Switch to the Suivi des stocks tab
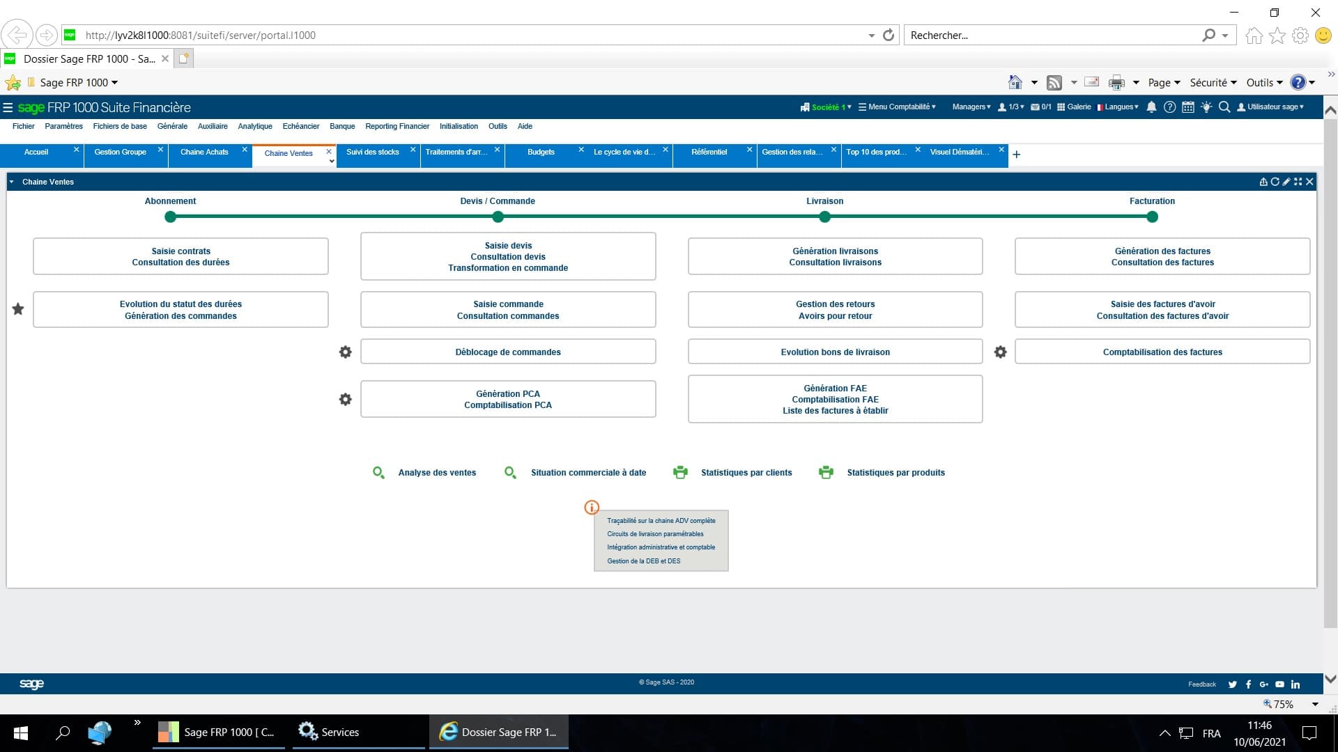Viewport: 1338px width, 752px height. (x=373, y=152)
